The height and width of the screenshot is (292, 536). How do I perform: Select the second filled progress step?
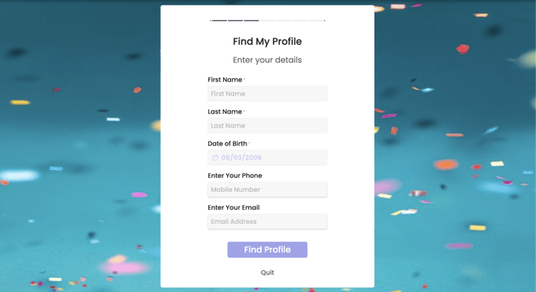[x=235, y=21]
